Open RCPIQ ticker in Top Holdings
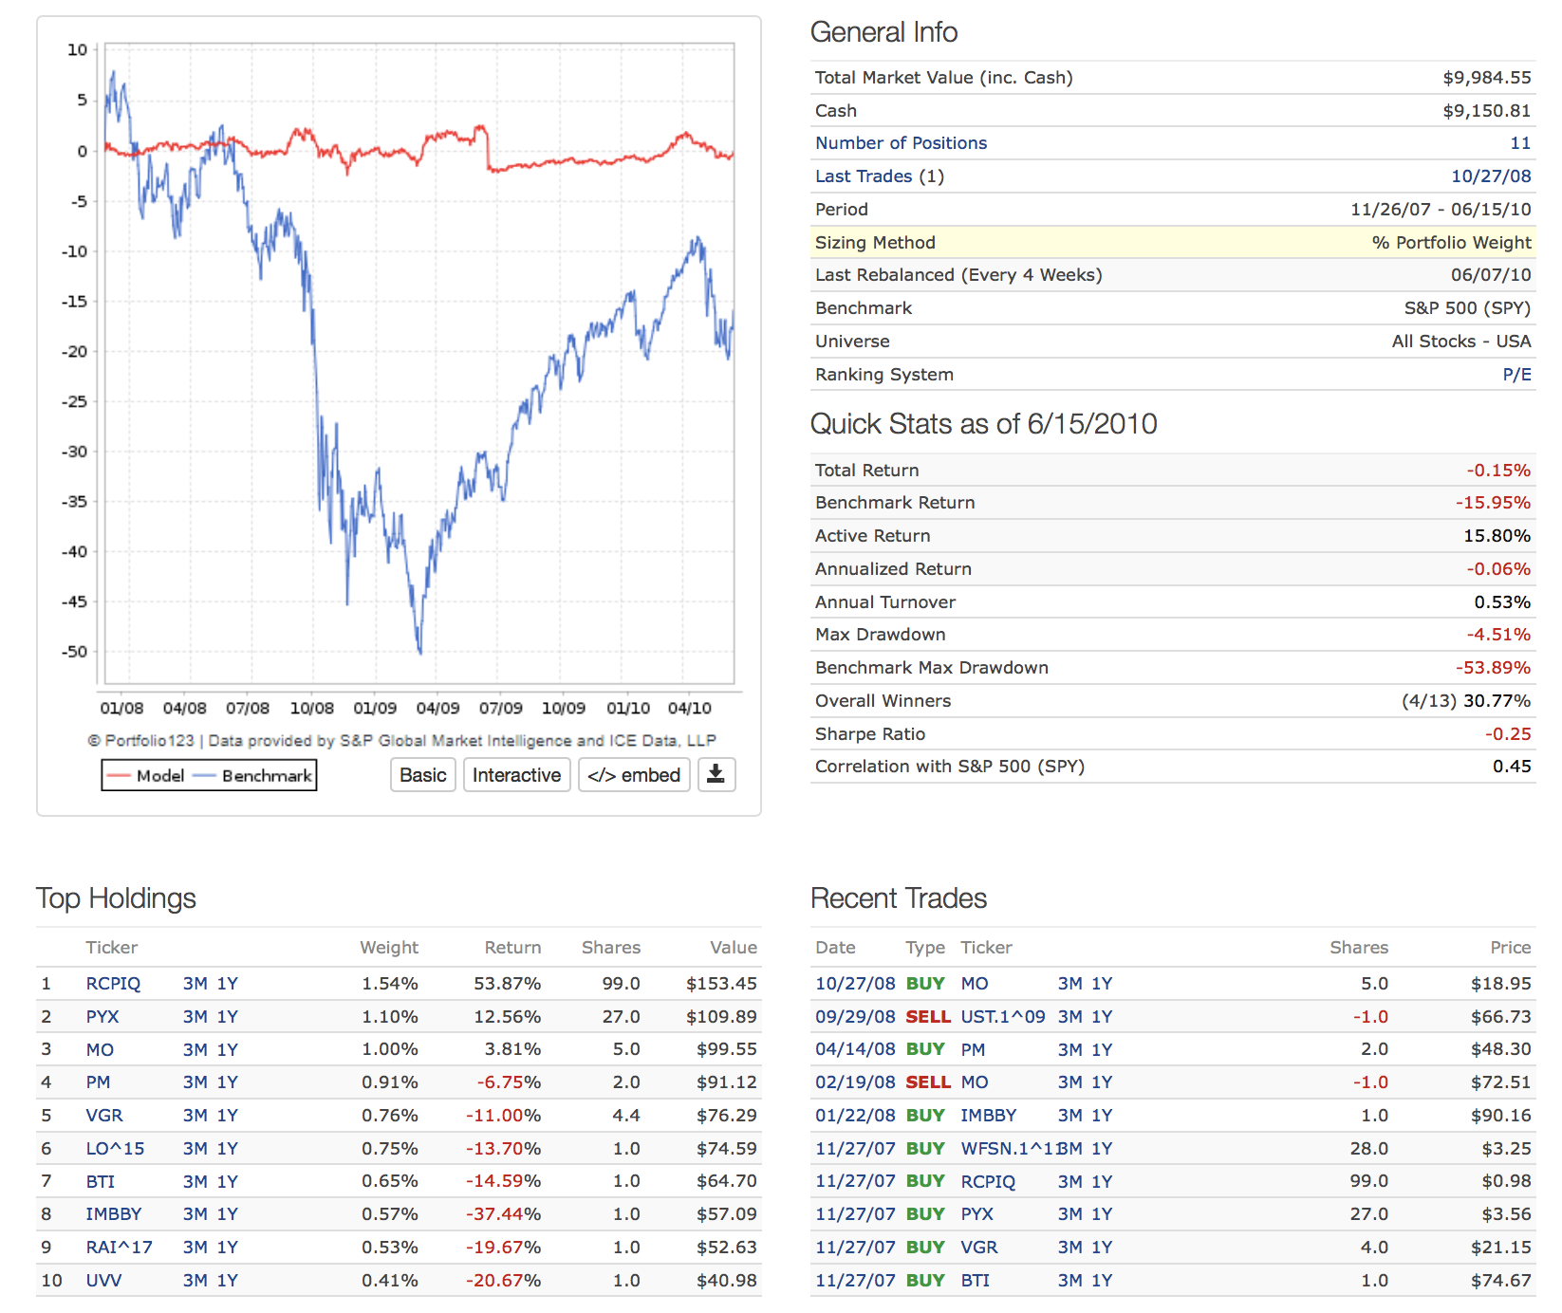 tap(113, 984)
